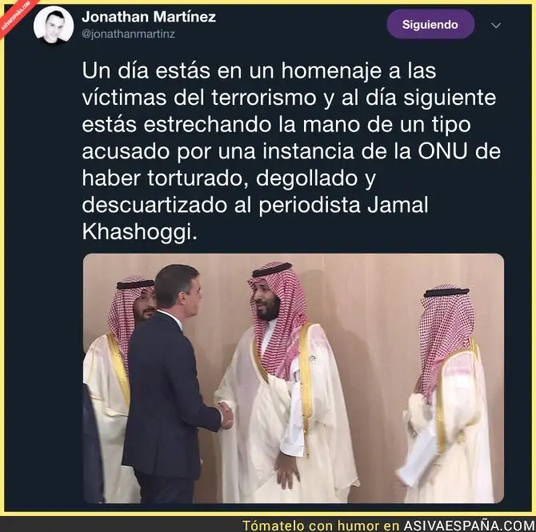Open Jonathan Martínez's profile avatar

[x=54, y=25]
